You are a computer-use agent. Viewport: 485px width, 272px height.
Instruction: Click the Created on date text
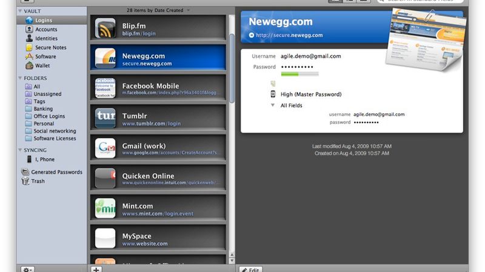352,153
